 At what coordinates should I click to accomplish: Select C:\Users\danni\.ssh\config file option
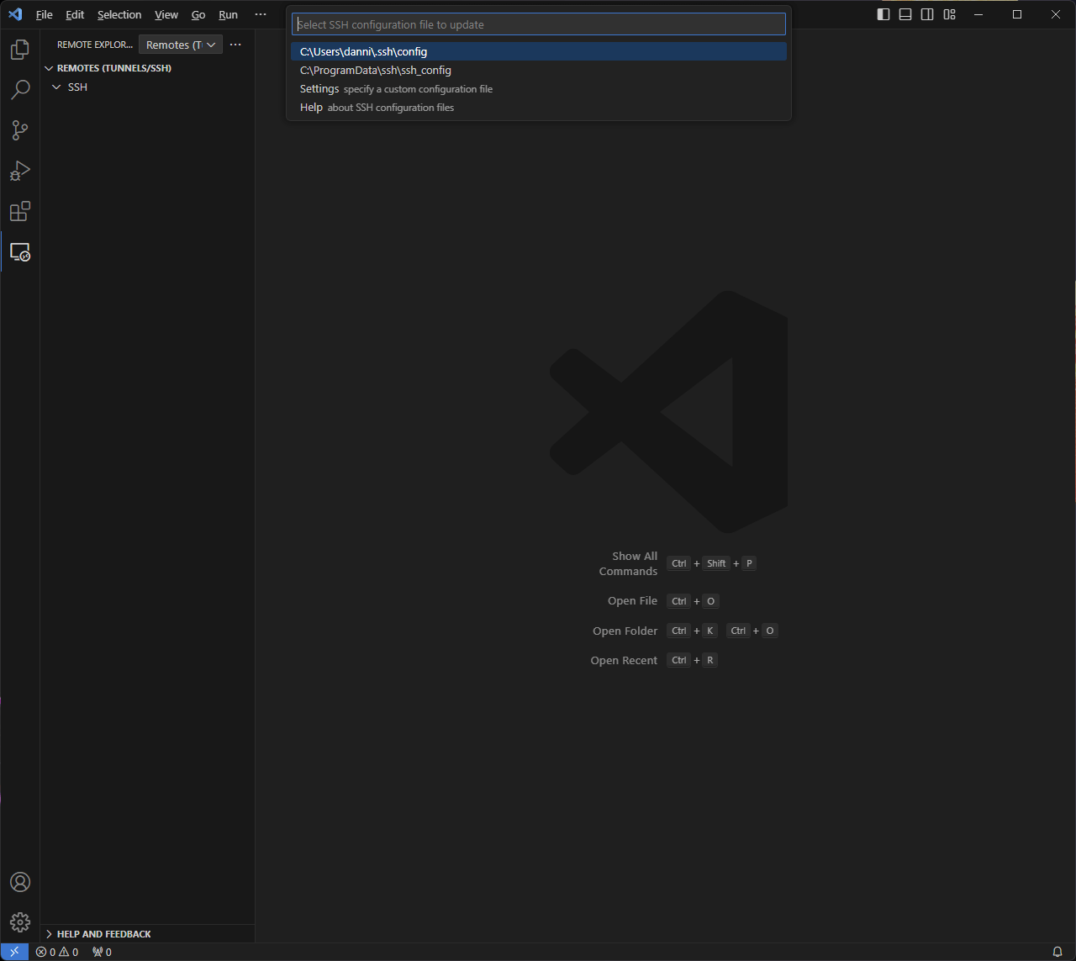(539, 51)
